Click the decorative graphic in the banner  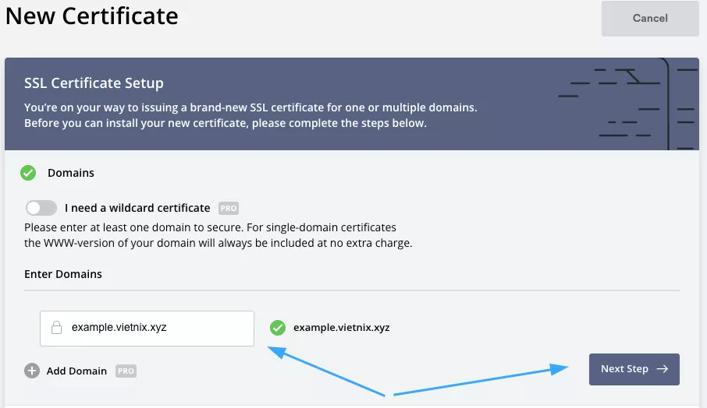point(628,103)
